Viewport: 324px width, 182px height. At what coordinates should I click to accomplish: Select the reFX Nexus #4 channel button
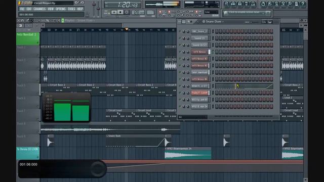pyautogui.click(x=199, y=79)
